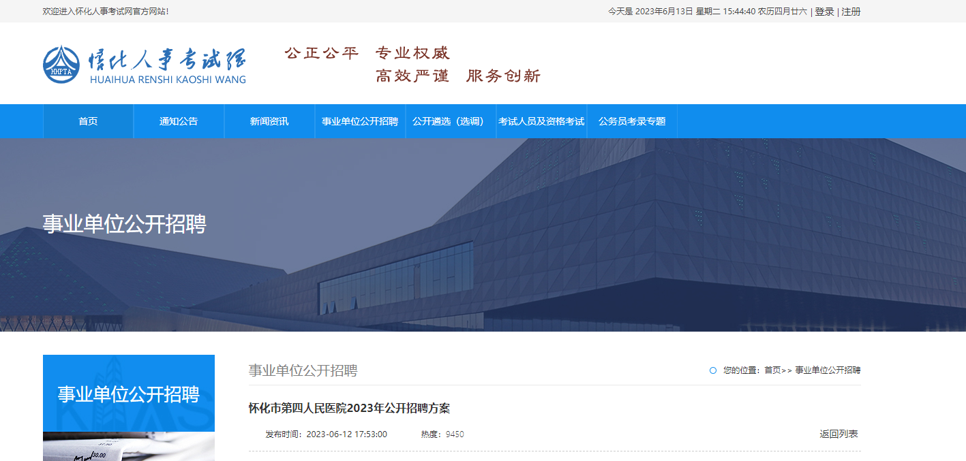
Task: Click the sidebar documents photo thumbnail
Action: click(129, 447)
